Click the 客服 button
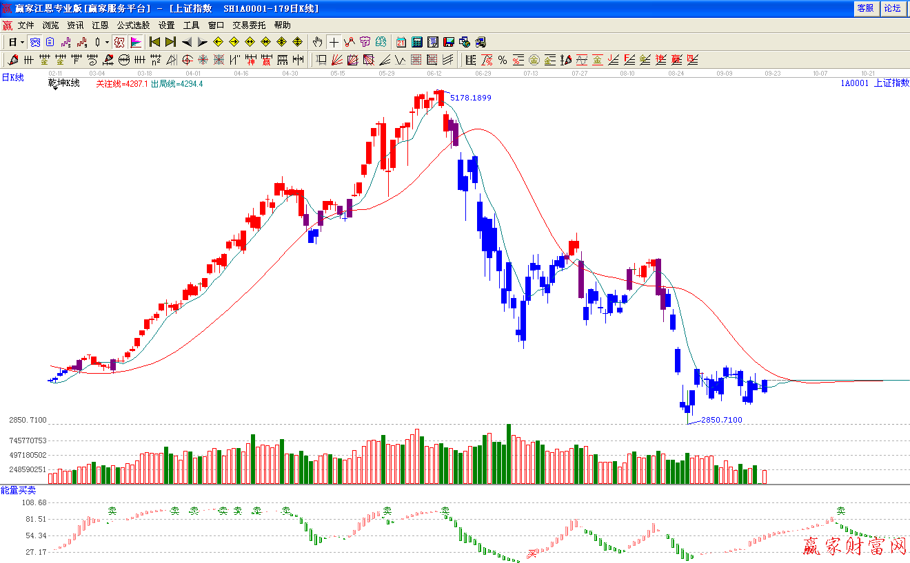The image size is (910, 563). coord(865,8)
